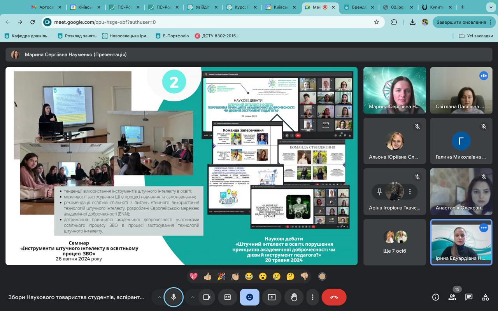The height and width of the screenshot is (311, 498).
Task: Click the Завершити оновлення button
Action: point(461,22)
